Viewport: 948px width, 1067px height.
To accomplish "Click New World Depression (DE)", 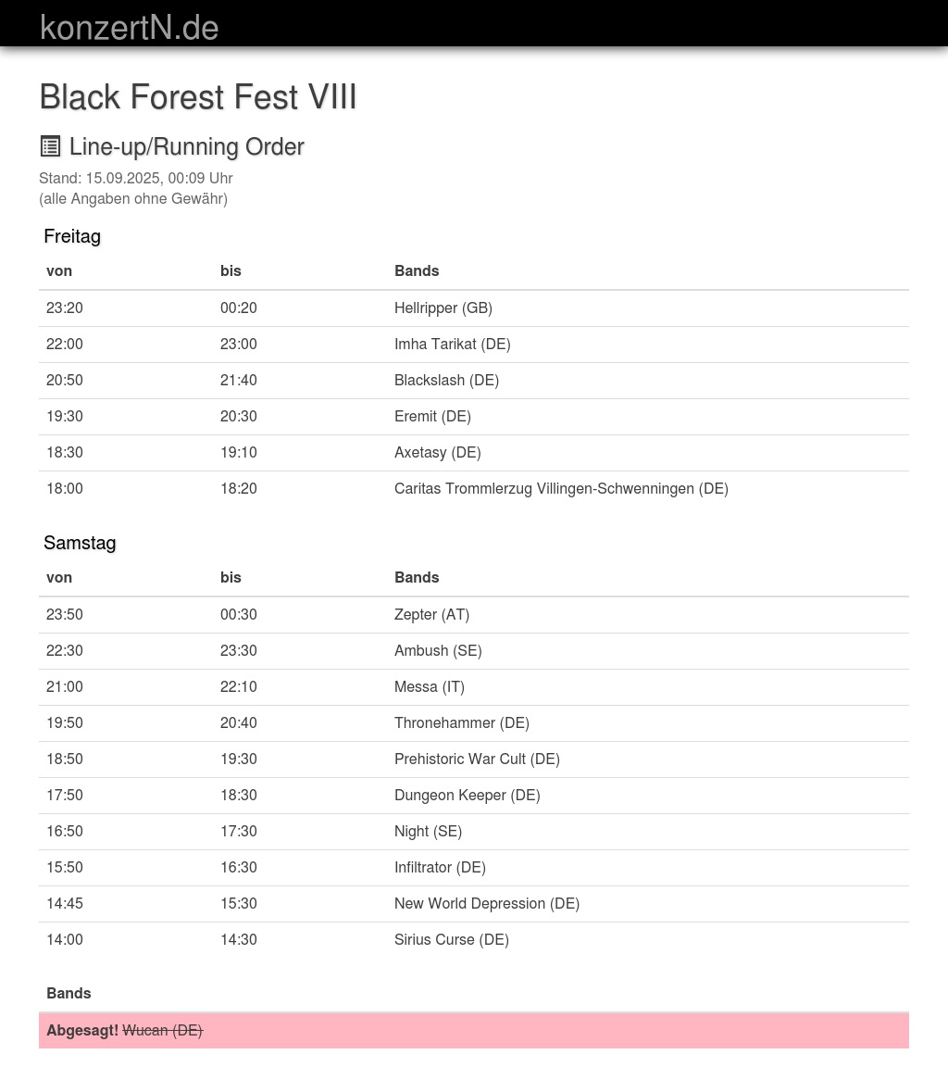I will point(486,904).
